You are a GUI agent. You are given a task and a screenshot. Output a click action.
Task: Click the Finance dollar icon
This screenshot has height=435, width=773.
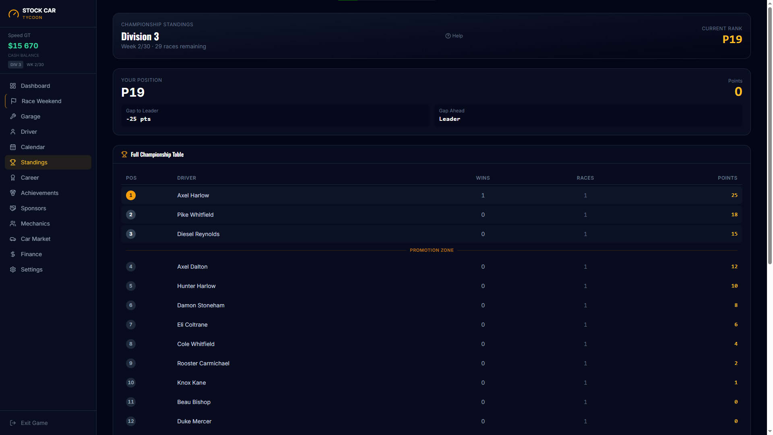tap(13, 254)
